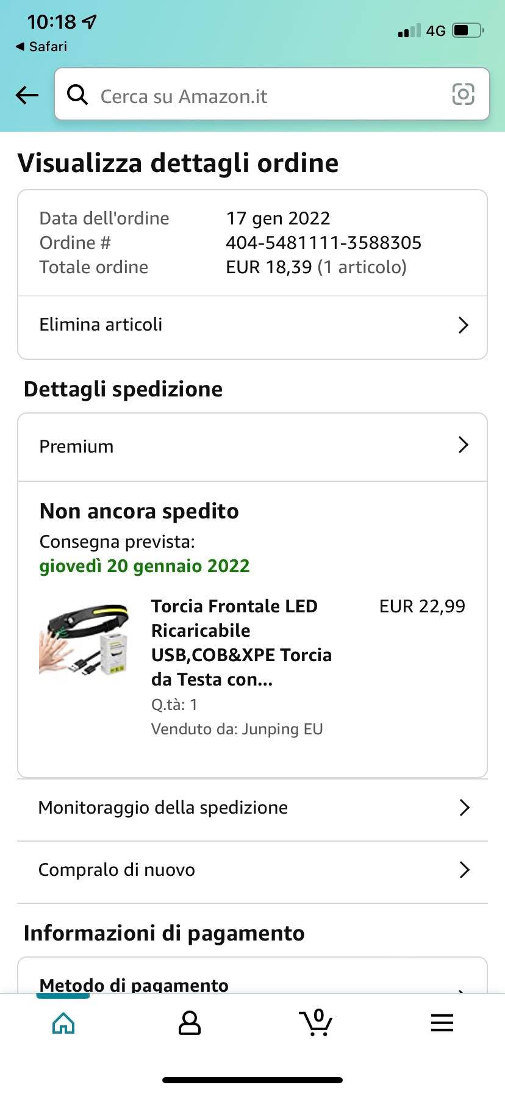The width and height of the screenshot is (505, 1093).
Task: Tap the back arrow icon
Action: point(27,95)
